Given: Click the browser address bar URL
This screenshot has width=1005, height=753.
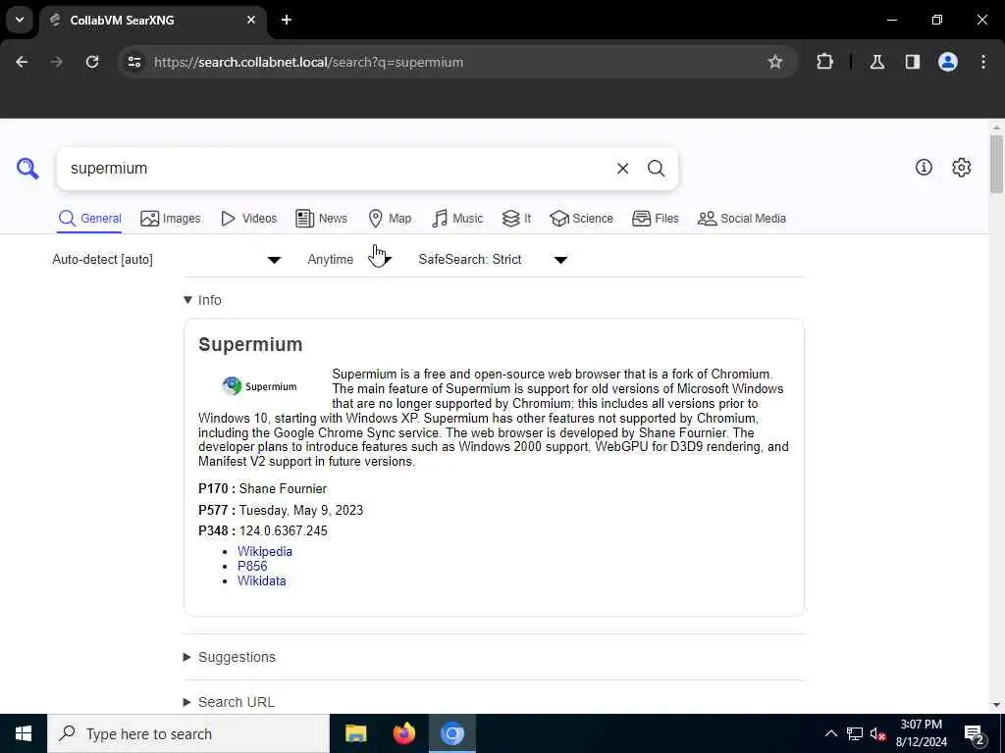Looking at the screenshot, I should tap(308, 62).
